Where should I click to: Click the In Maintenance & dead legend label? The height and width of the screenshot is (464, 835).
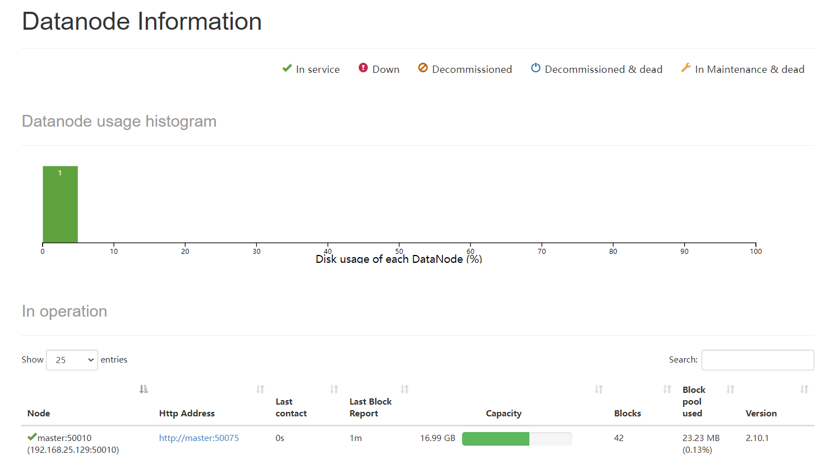pos(750,69)
